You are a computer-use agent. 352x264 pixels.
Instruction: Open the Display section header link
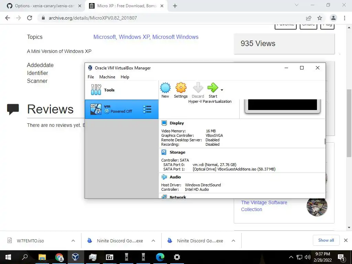click(x=177, y=123)
